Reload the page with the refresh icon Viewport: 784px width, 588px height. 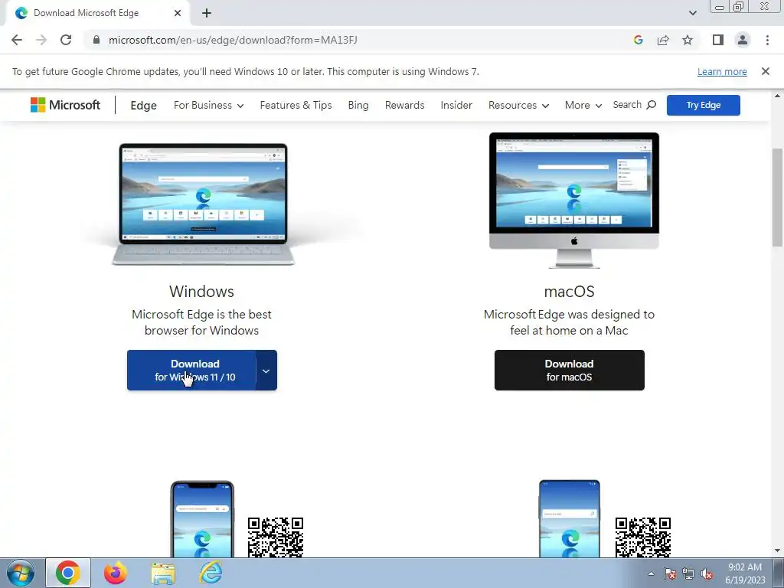pos(66,40)
